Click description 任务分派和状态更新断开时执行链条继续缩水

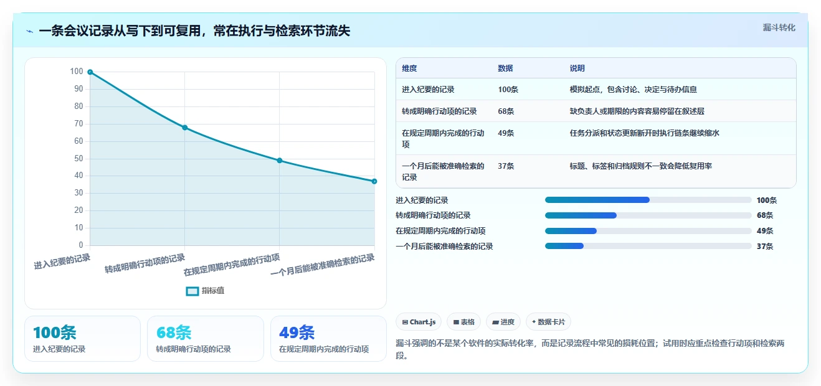pos(644,133)
